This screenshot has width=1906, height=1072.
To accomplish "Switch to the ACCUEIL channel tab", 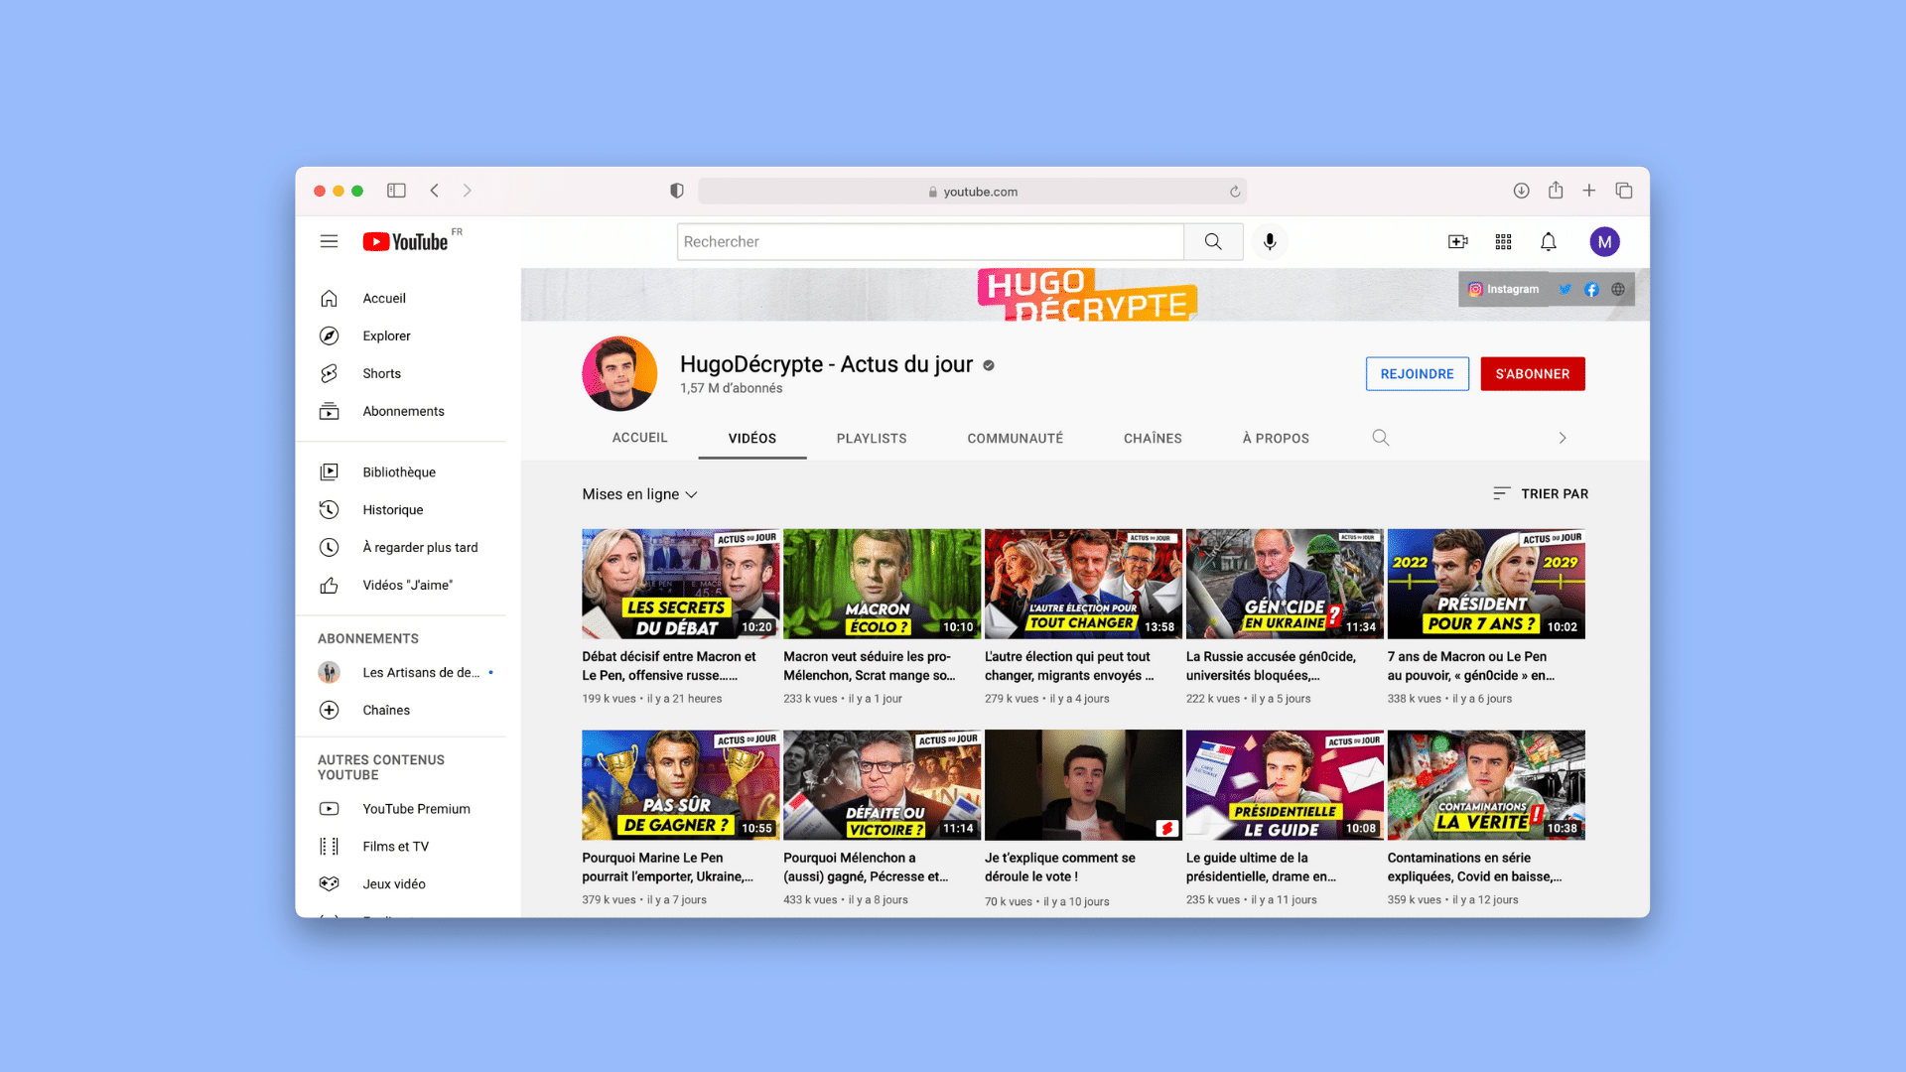I will [x=639, y=438].
